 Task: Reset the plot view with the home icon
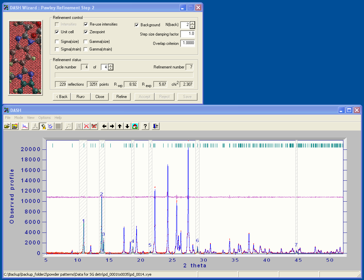[x=135, y=126]
